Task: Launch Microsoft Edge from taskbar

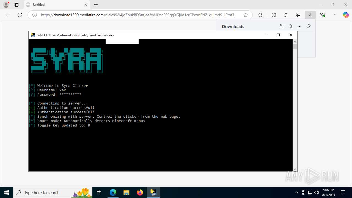Action: [x=113, y=193]
